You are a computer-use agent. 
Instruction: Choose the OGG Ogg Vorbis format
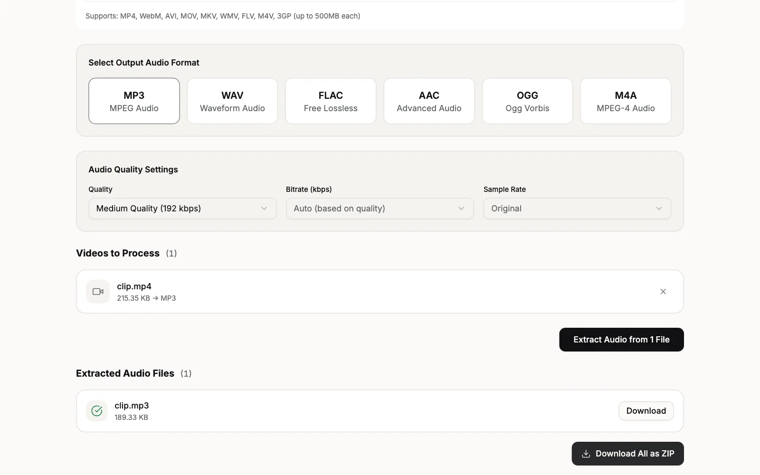[527, 101]
